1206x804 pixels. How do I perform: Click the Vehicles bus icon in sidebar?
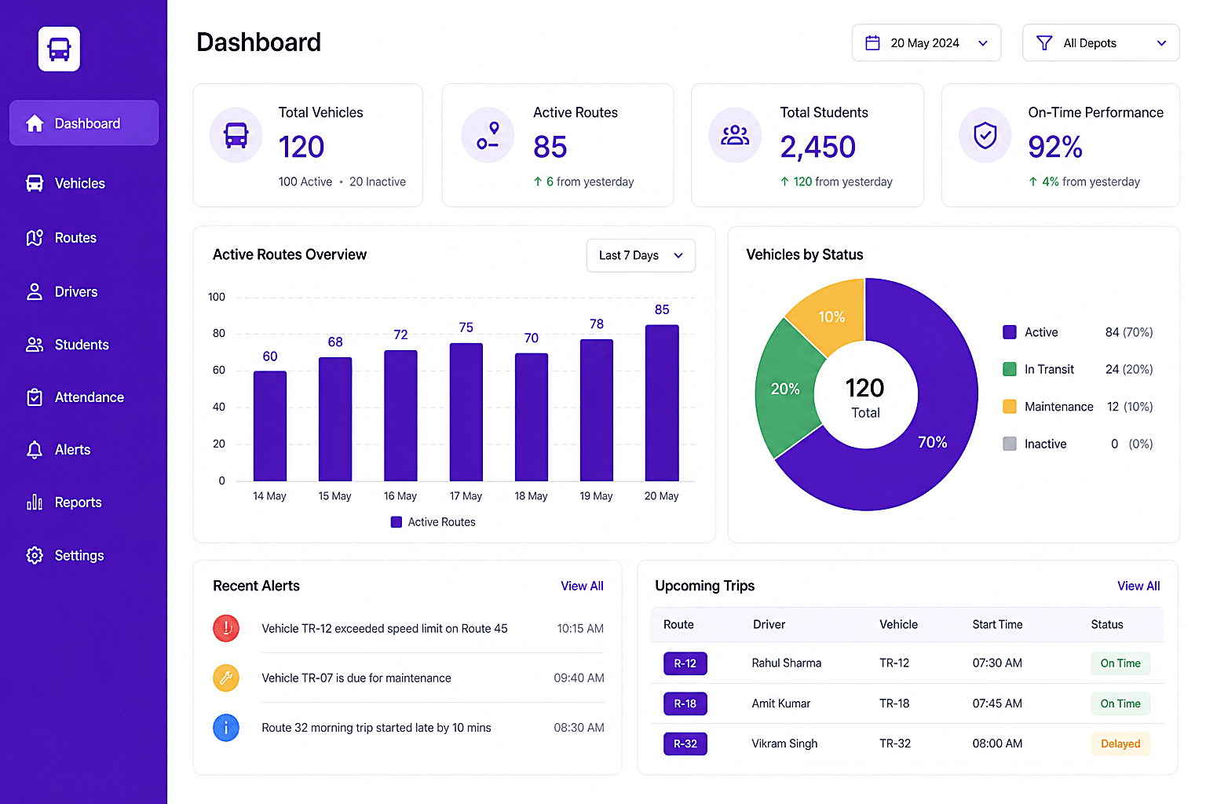click(x=35, y=183)
